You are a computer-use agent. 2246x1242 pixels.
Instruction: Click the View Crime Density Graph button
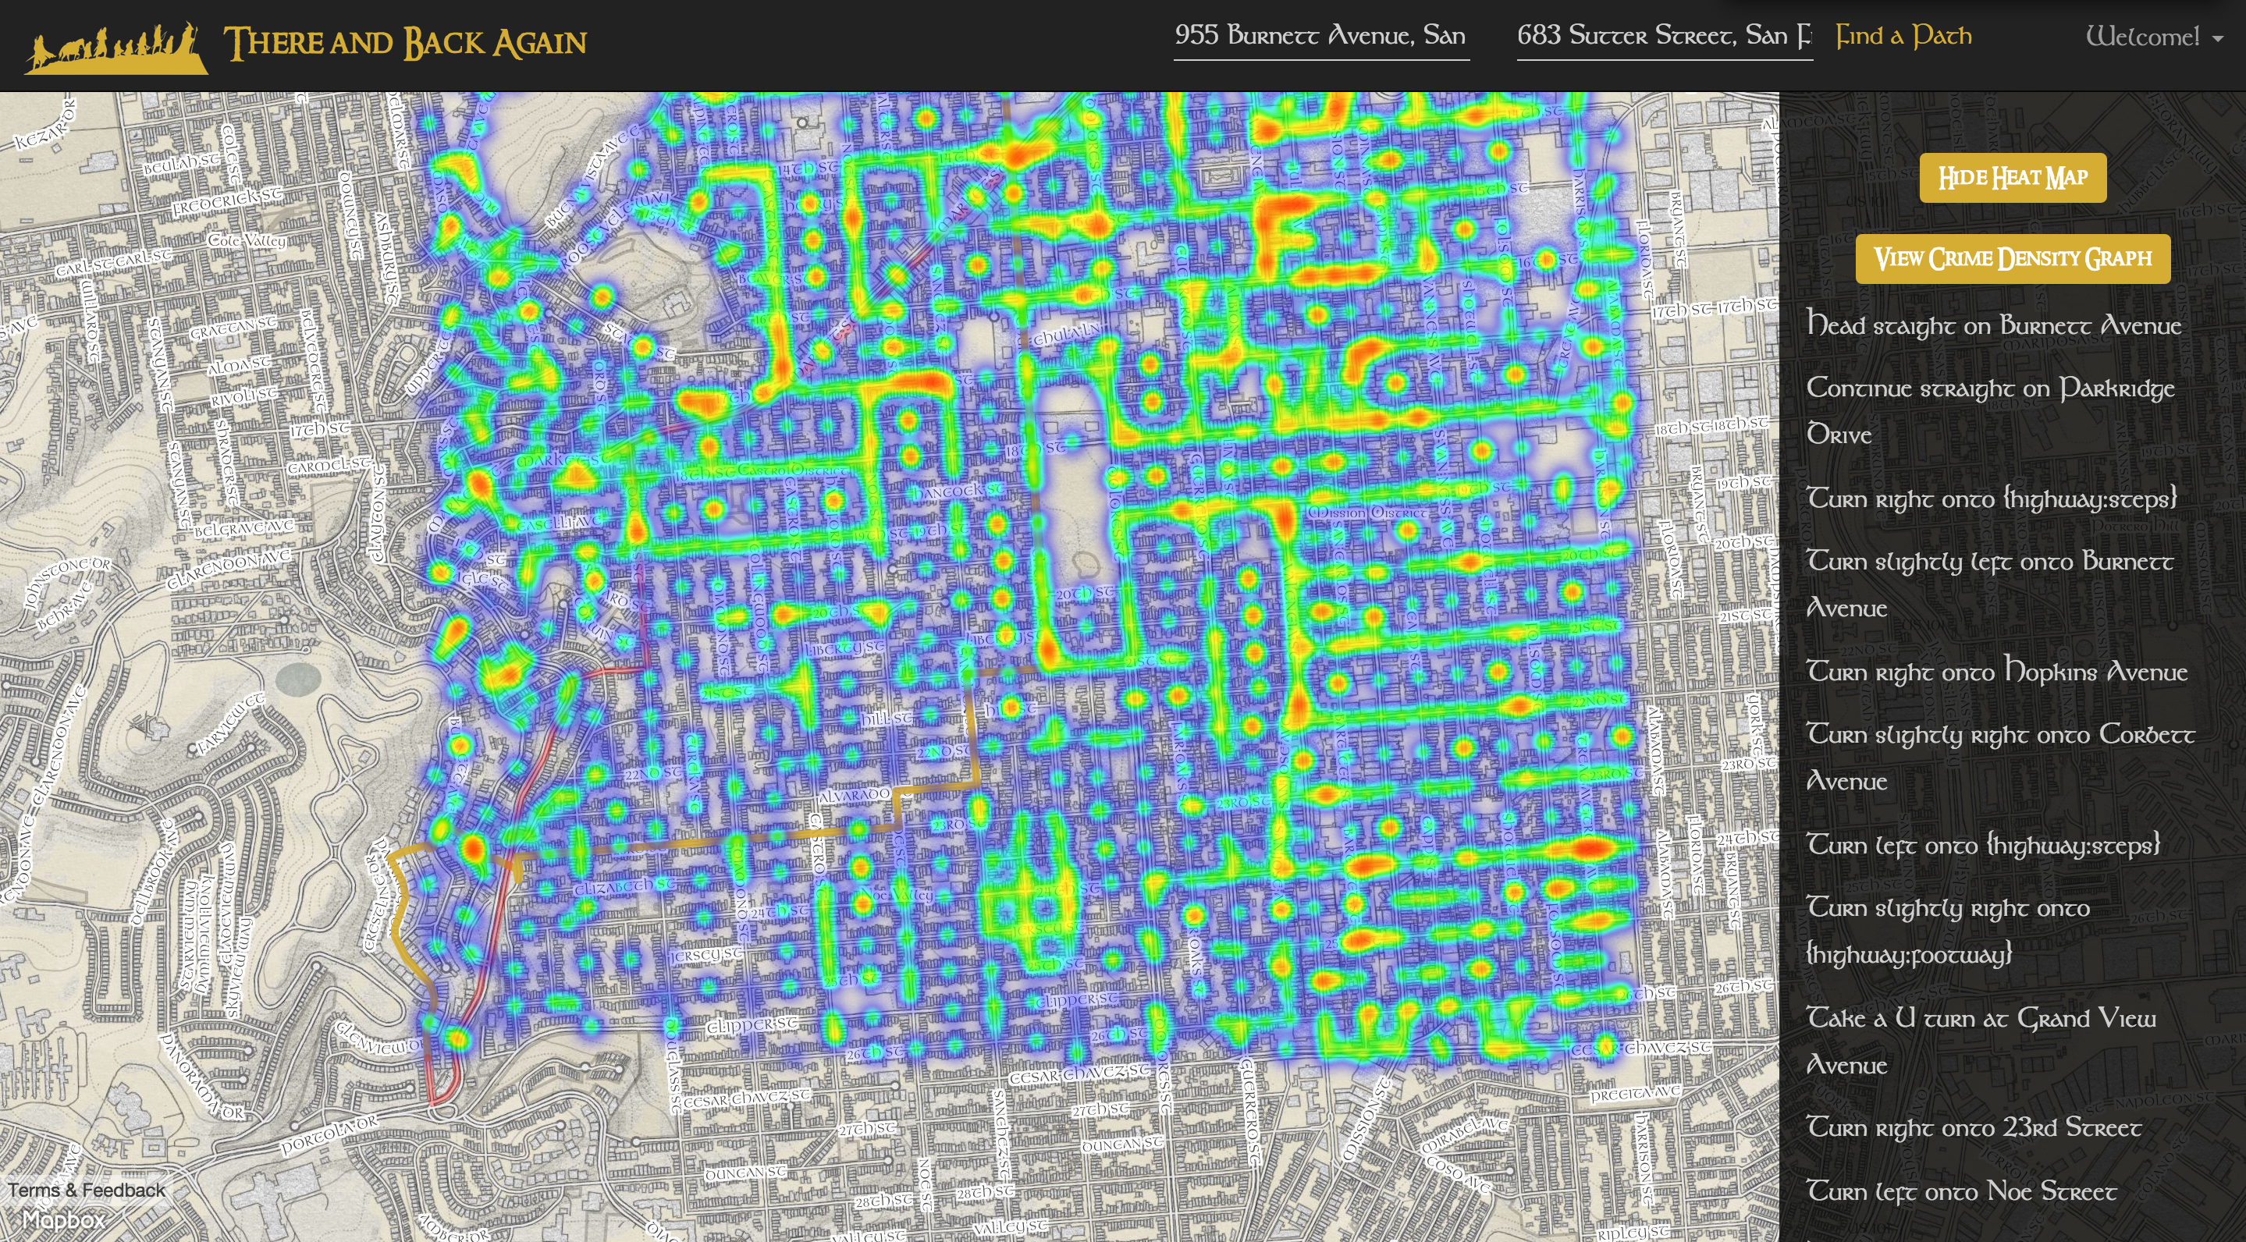(x=2009, y=257)
